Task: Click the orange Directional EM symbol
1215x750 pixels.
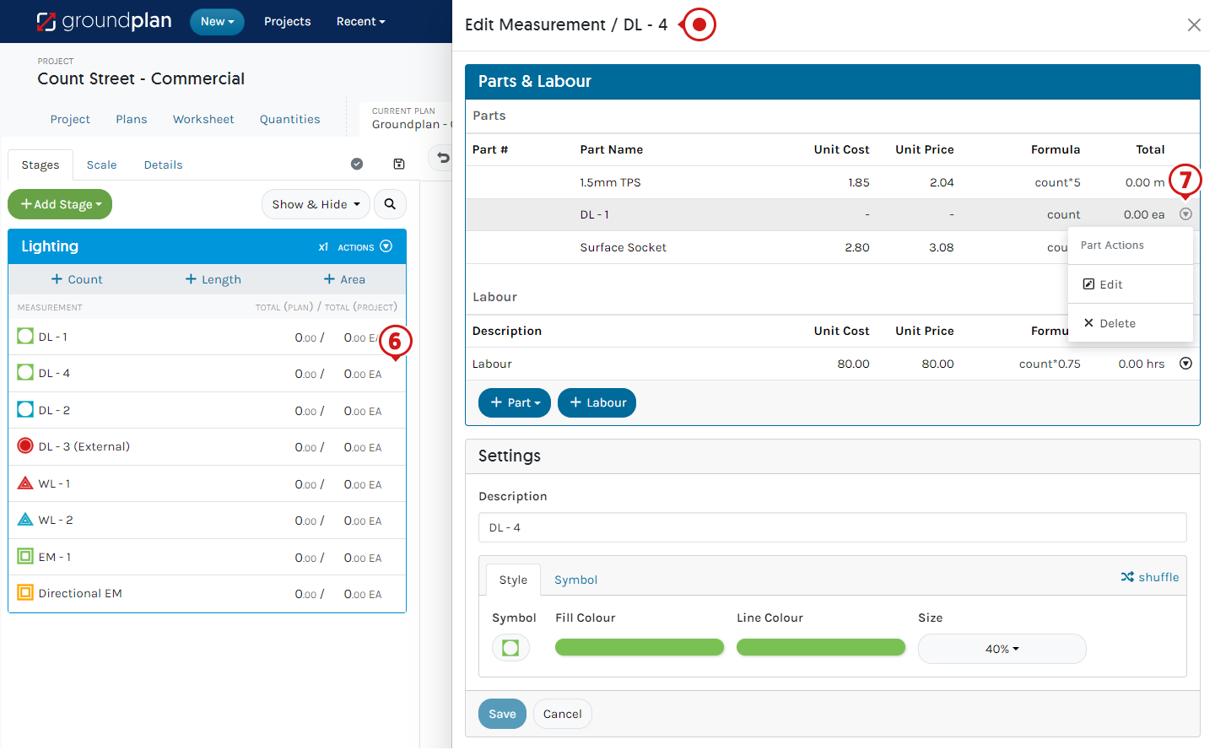Action: click(x=25, y=593)
